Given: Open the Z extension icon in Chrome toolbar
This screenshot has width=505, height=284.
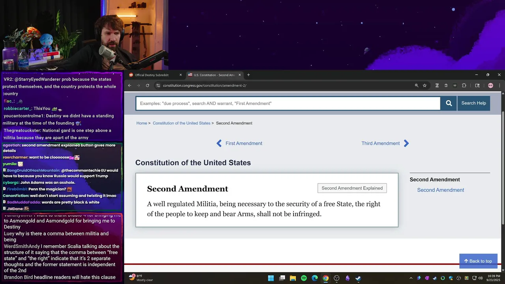Looking at the screenshot, I should coord(437,86).
